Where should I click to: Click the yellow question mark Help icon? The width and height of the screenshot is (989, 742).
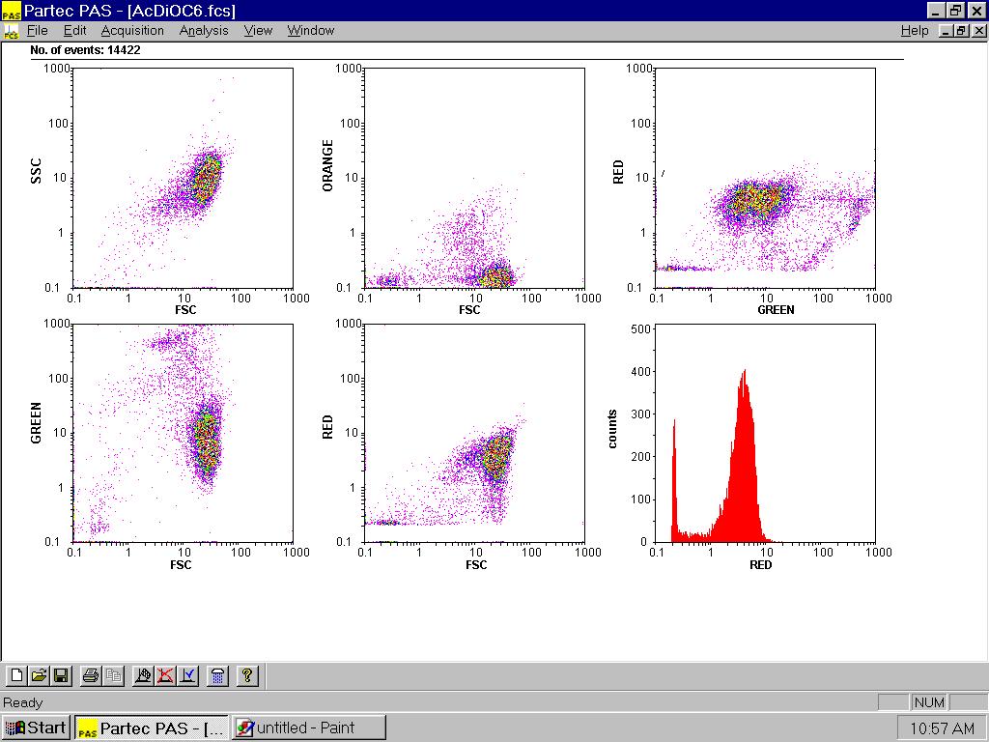pos(247,676)
